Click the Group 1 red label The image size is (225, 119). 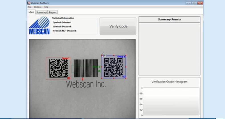66,58
